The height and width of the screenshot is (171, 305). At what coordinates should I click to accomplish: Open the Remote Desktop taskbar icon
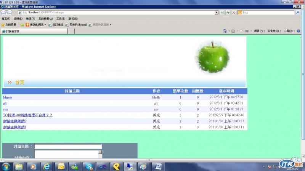pos(130,166)
